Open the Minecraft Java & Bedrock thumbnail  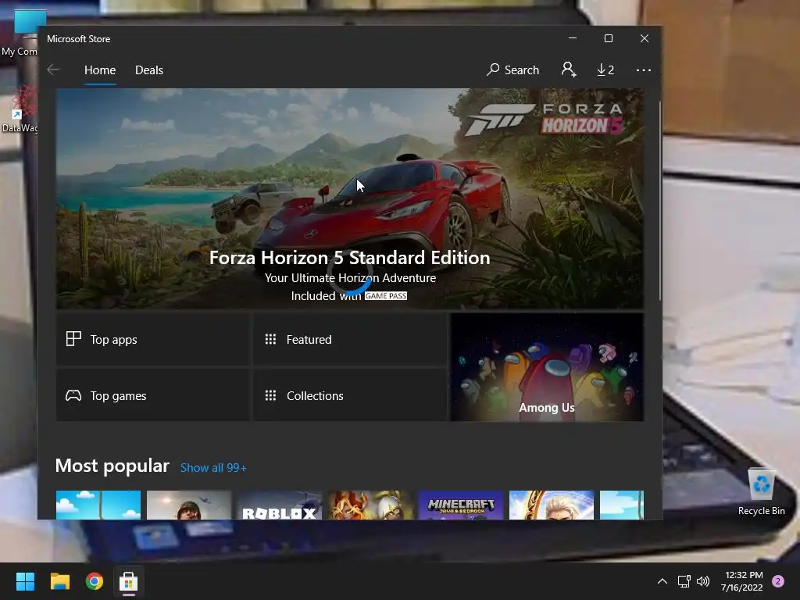coord(461,505)
